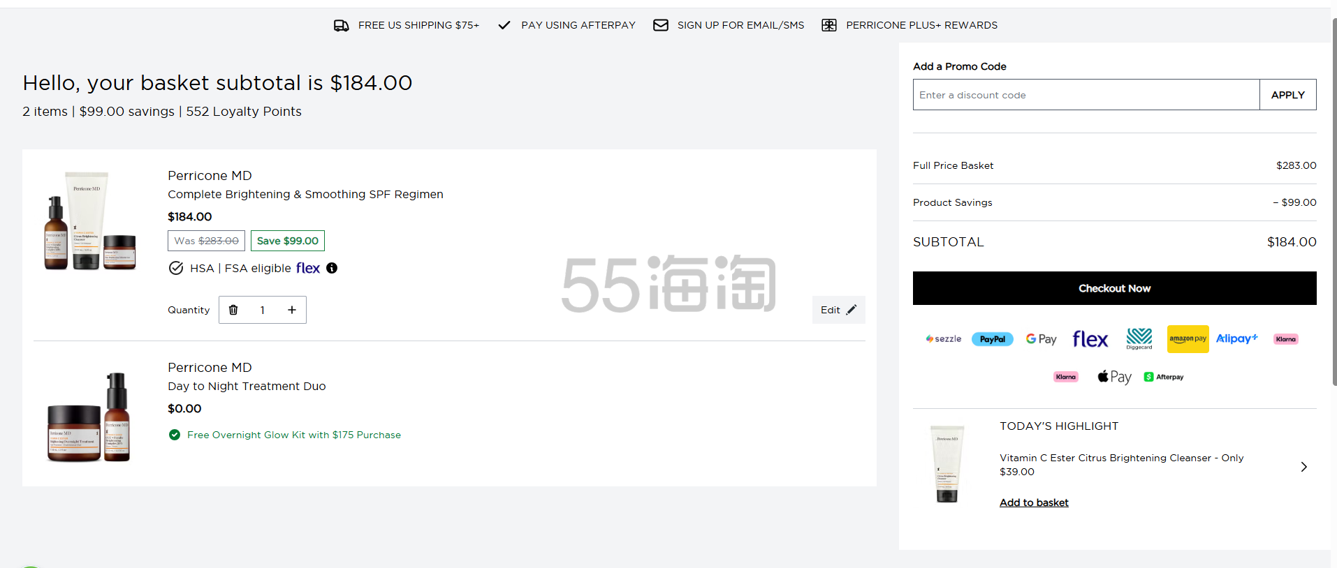Image resolution: width=1337 pixels, height=568 pixels.
Task: Click the 'Product Savings' label
Action: [x=952, y=202]
